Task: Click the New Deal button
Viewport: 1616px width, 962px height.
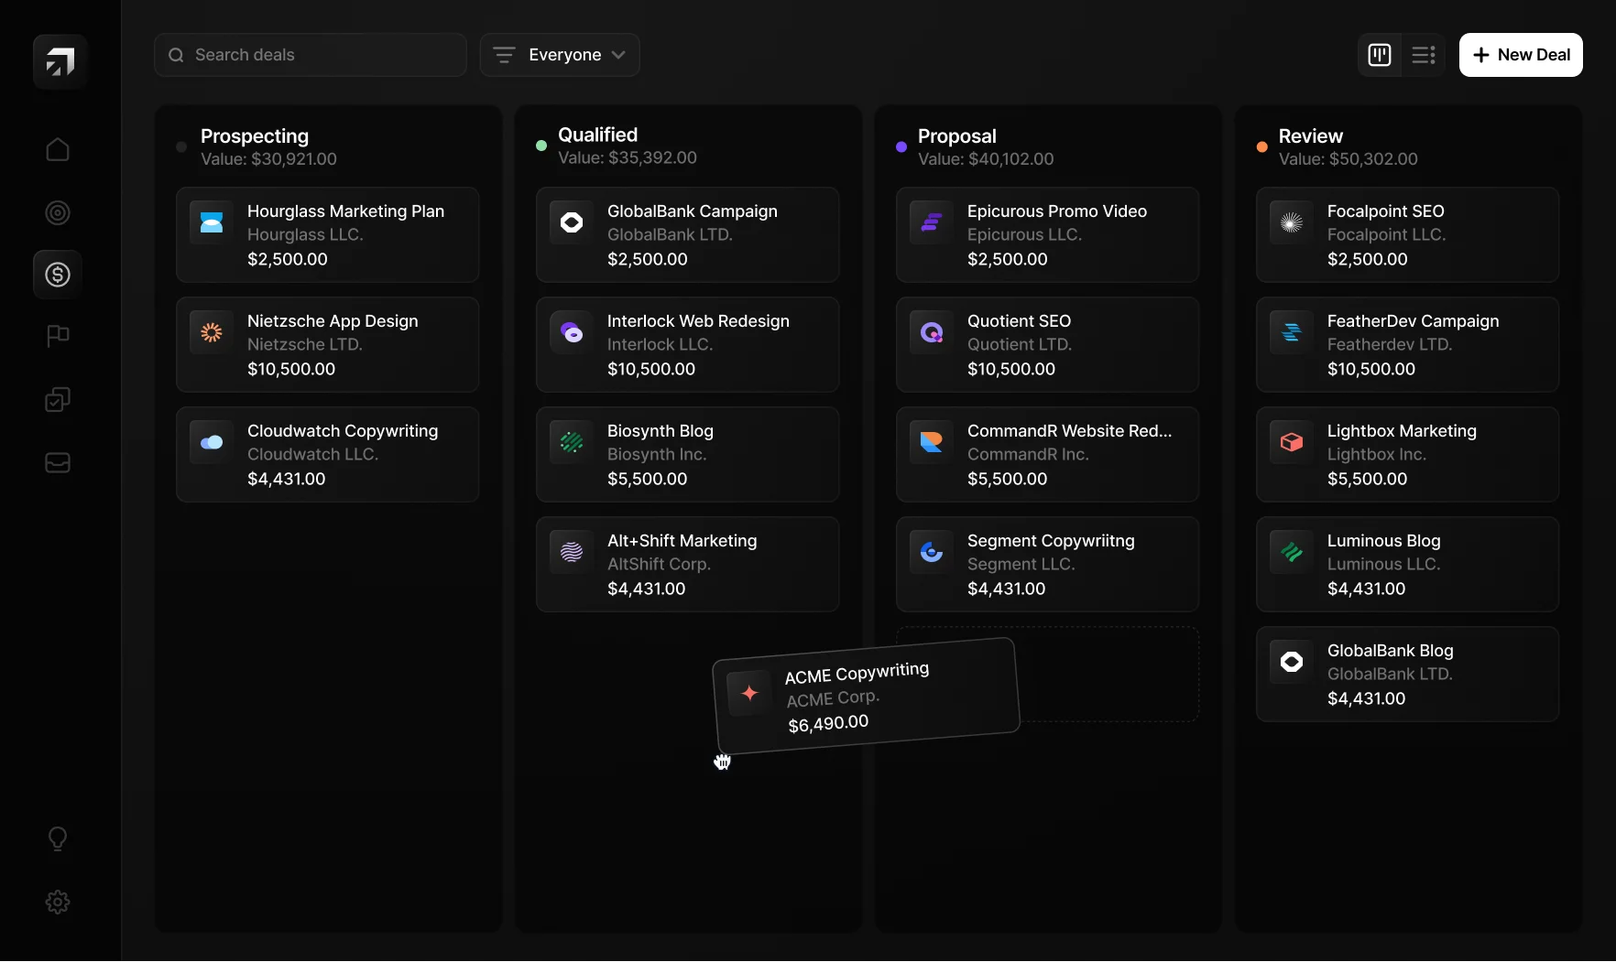Action: coord(1521,55)
